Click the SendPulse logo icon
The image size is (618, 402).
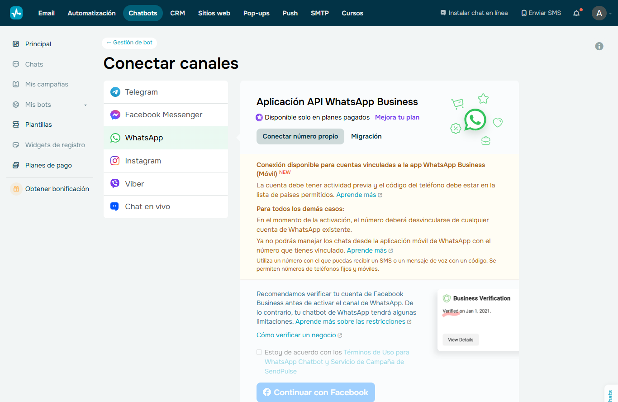coord(16,13)
